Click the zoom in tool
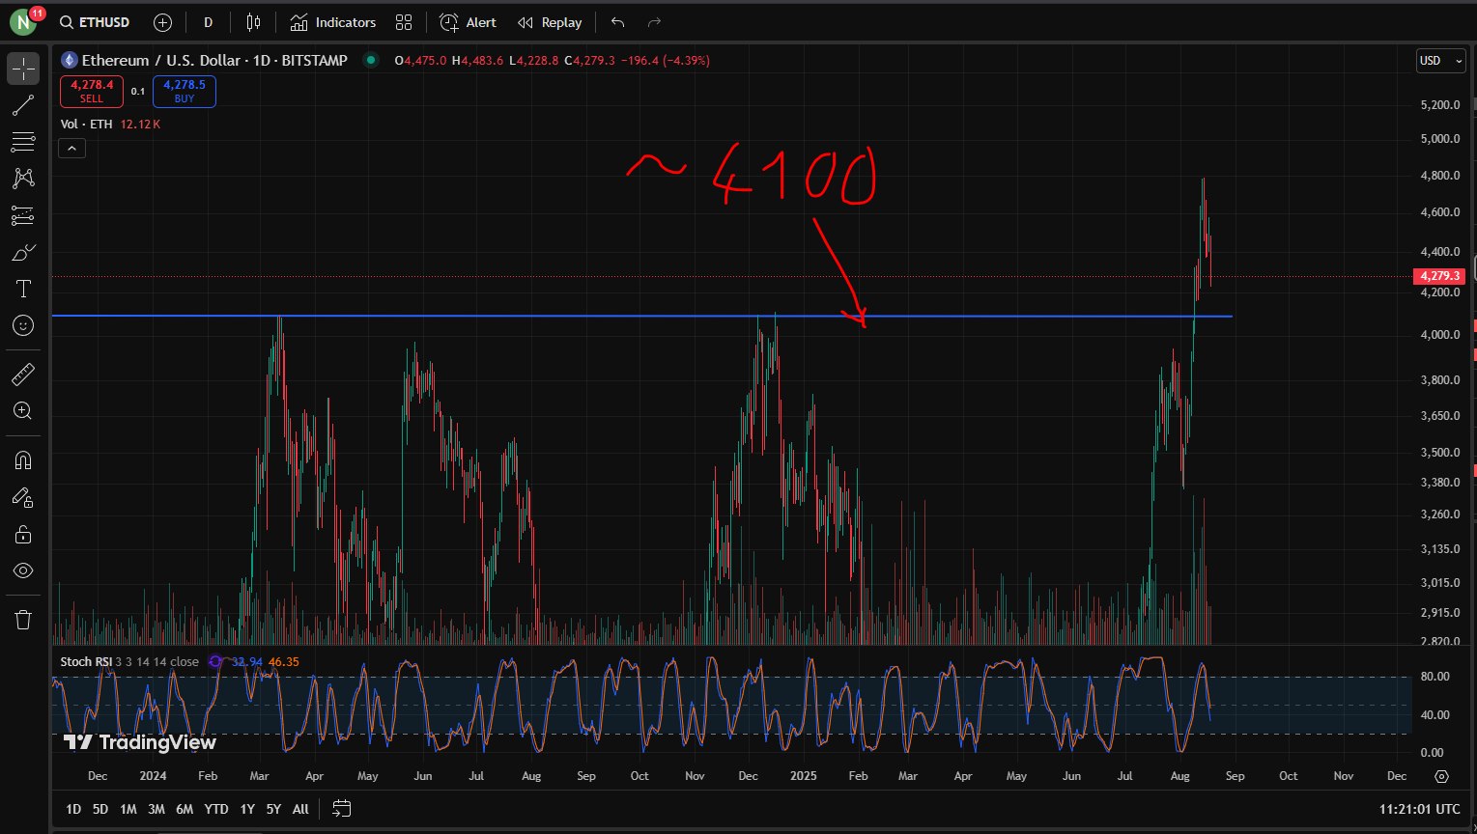This screenshot has height=834, width=1477. [x=23, y=410]
